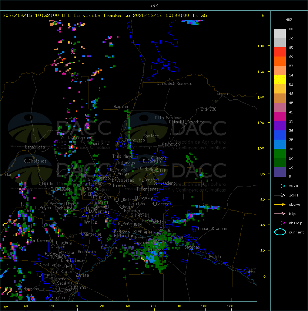Select the bright green swatch between 30 and 20 dBZ
308x311 pixels.
pos(280,154)
